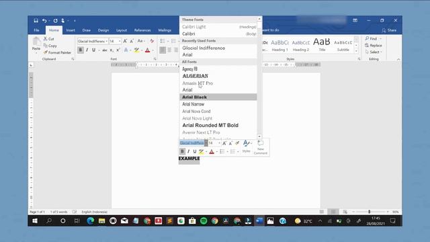Image resolution: width=430 pixels, height=242 pixels.
Task: Click Replace in Editing group
Action: (374, 45)
